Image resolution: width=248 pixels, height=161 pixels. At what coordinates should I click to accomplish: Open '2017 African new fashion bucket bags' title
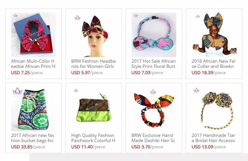click(32, 138)
